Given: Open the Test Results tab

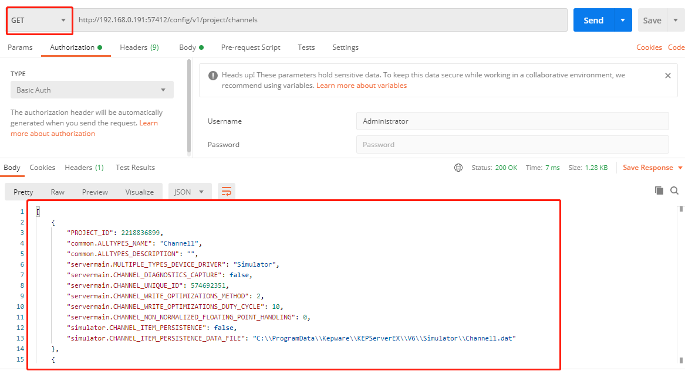Looking at the screenshot, I should (135, 168).
